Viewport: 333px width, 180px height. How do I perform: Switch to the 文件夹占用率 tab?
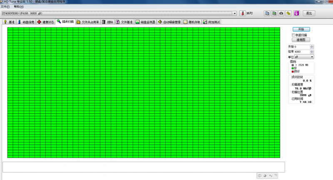click(x=88, y=22)
